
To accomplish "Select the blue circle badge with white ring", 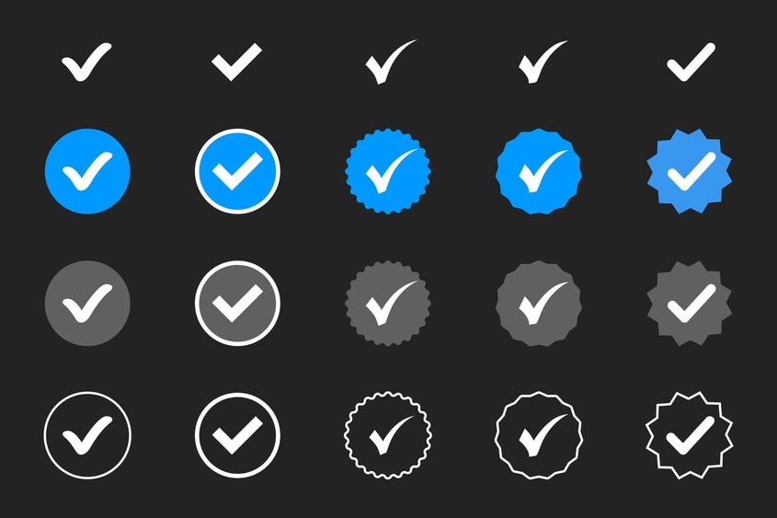I will (x=237, y=171).
